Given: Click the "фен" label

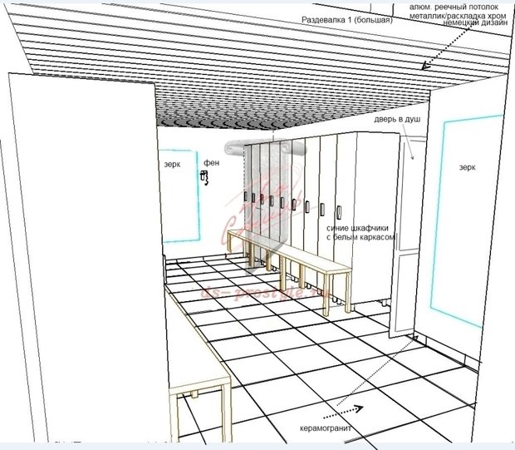Looking at the screenshot, I should (x=212, y=163).
